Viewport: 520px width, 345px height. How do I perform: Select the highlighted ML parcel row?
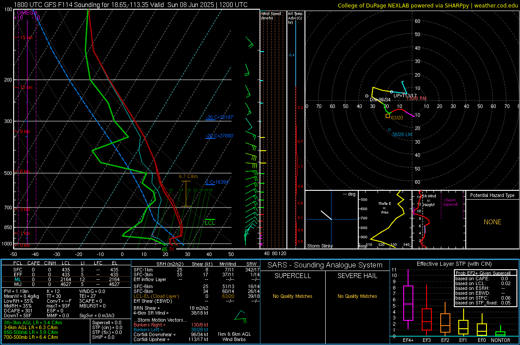(66, 279)
